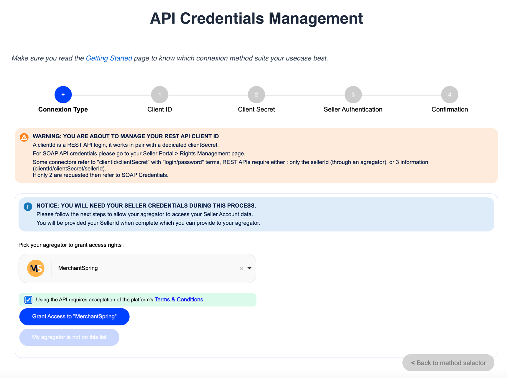
Task: Click the blue info notice icon
Action: (28, 207)
